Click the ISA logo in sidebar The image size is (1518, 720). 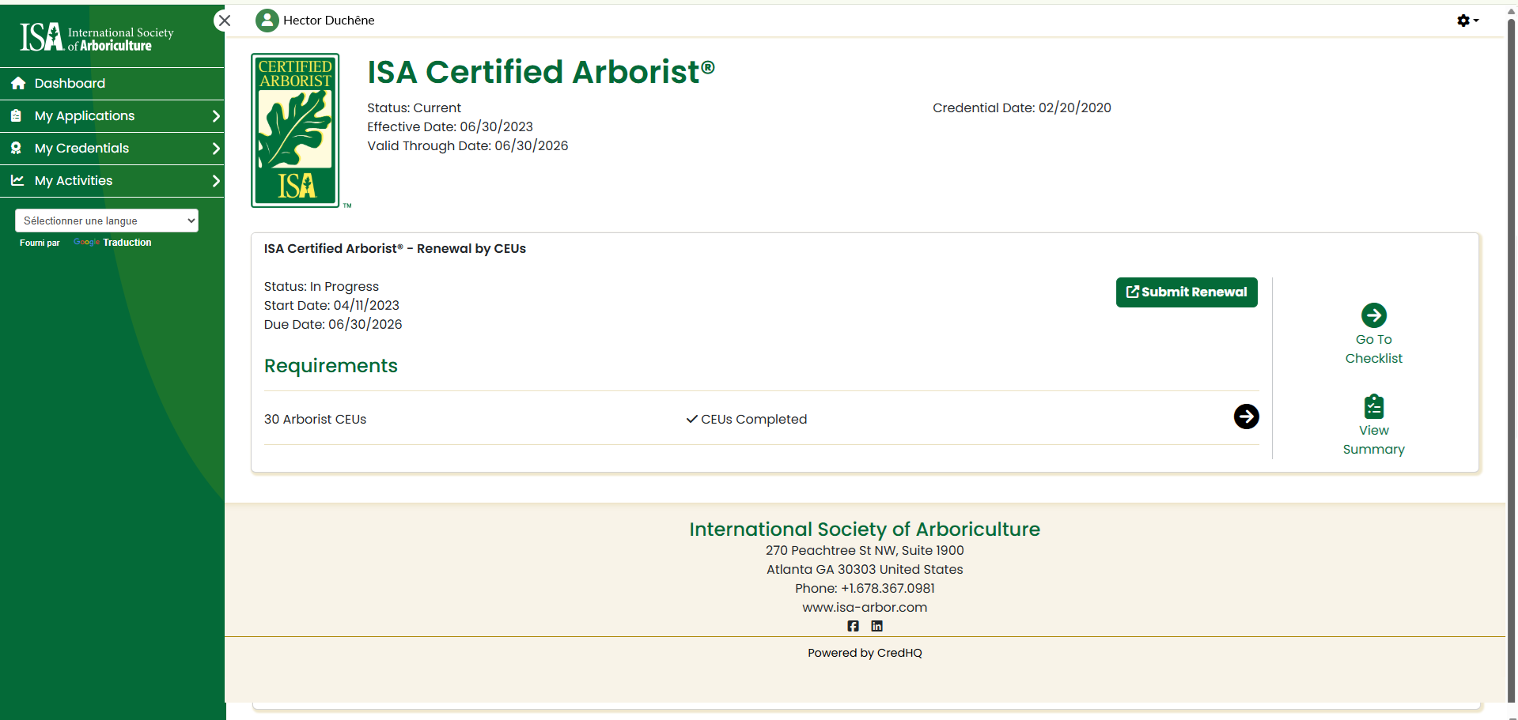pos(97,37)
